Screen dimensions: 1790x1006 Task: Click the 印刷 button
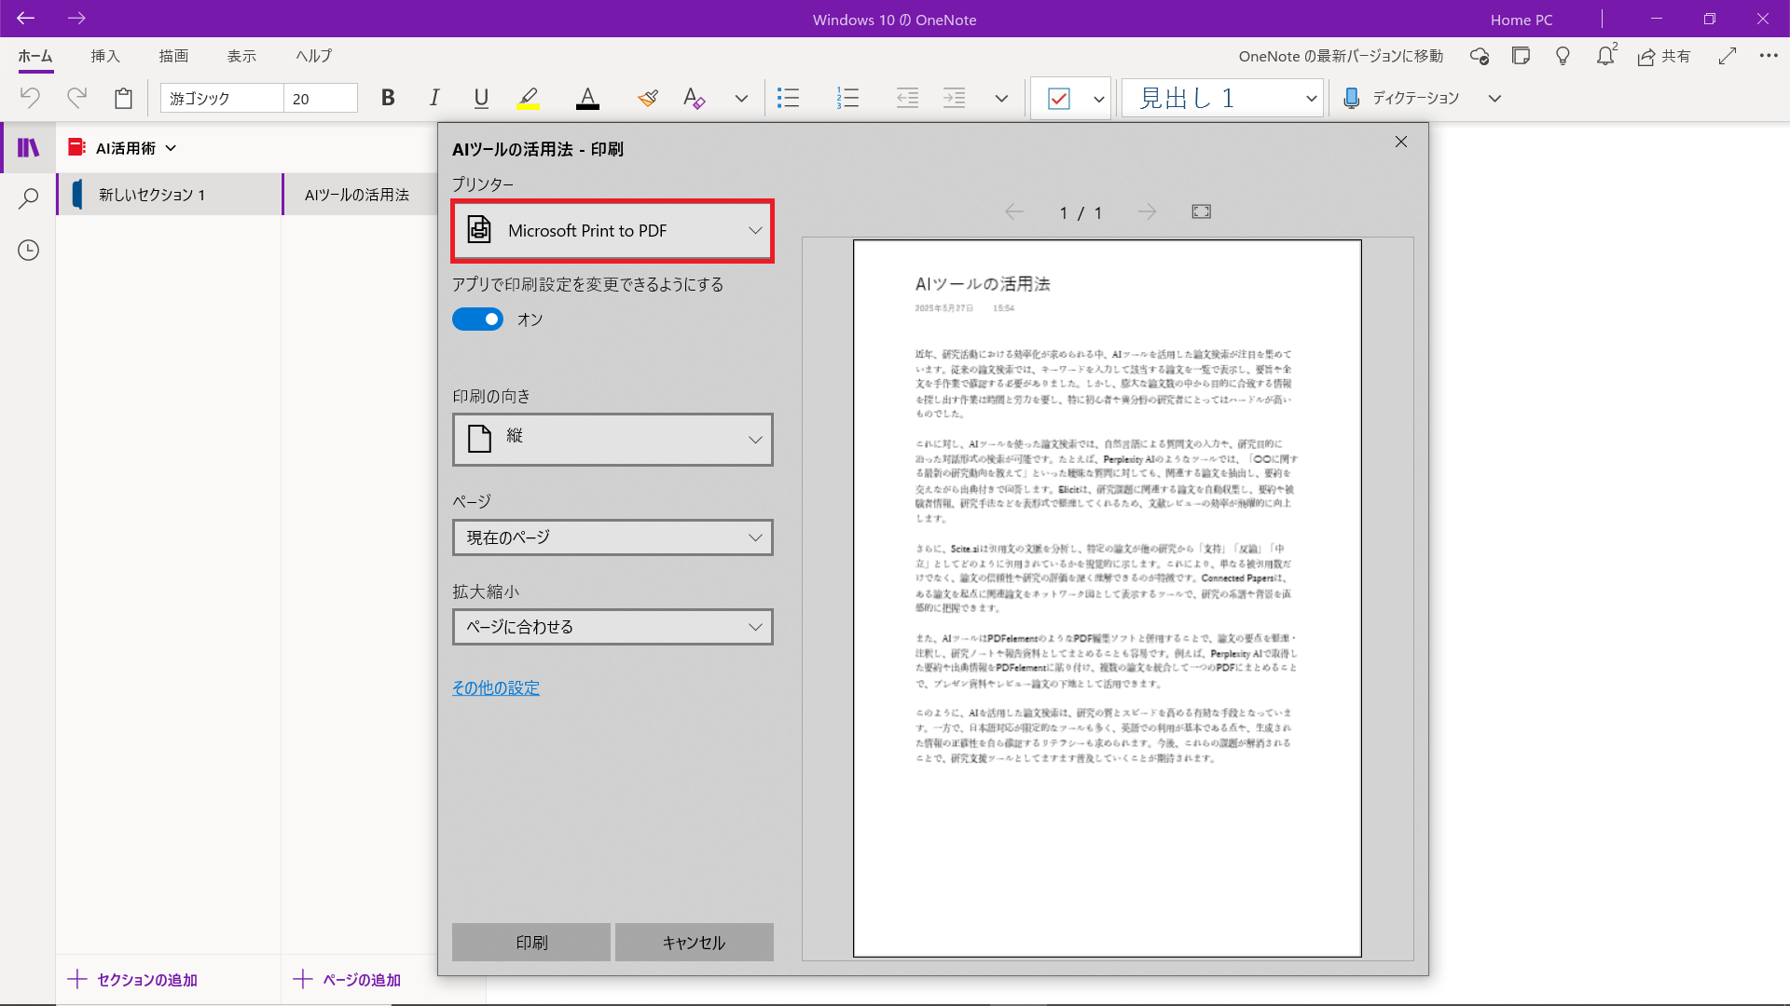pos(531,942)
